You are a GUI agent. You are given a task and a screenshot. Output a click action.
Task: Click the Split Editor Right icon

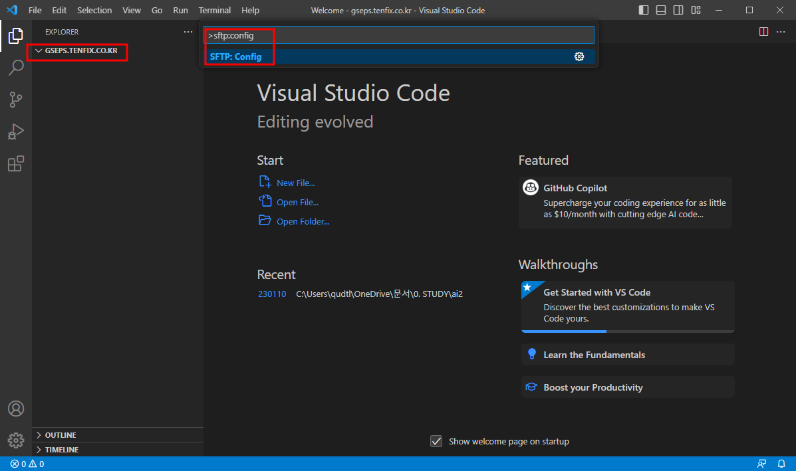tap(763, 31)
